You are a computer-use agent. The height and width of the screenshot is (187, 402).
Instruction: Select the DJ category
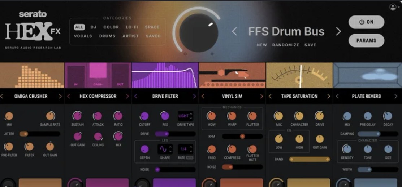[x=93, y=27]
